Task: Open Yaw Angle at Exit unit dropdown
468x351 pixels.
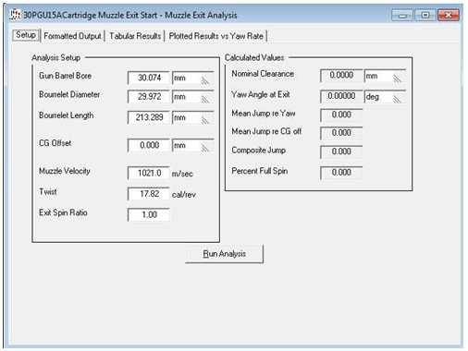Action: pyautogui.click(x=385, y=97)
